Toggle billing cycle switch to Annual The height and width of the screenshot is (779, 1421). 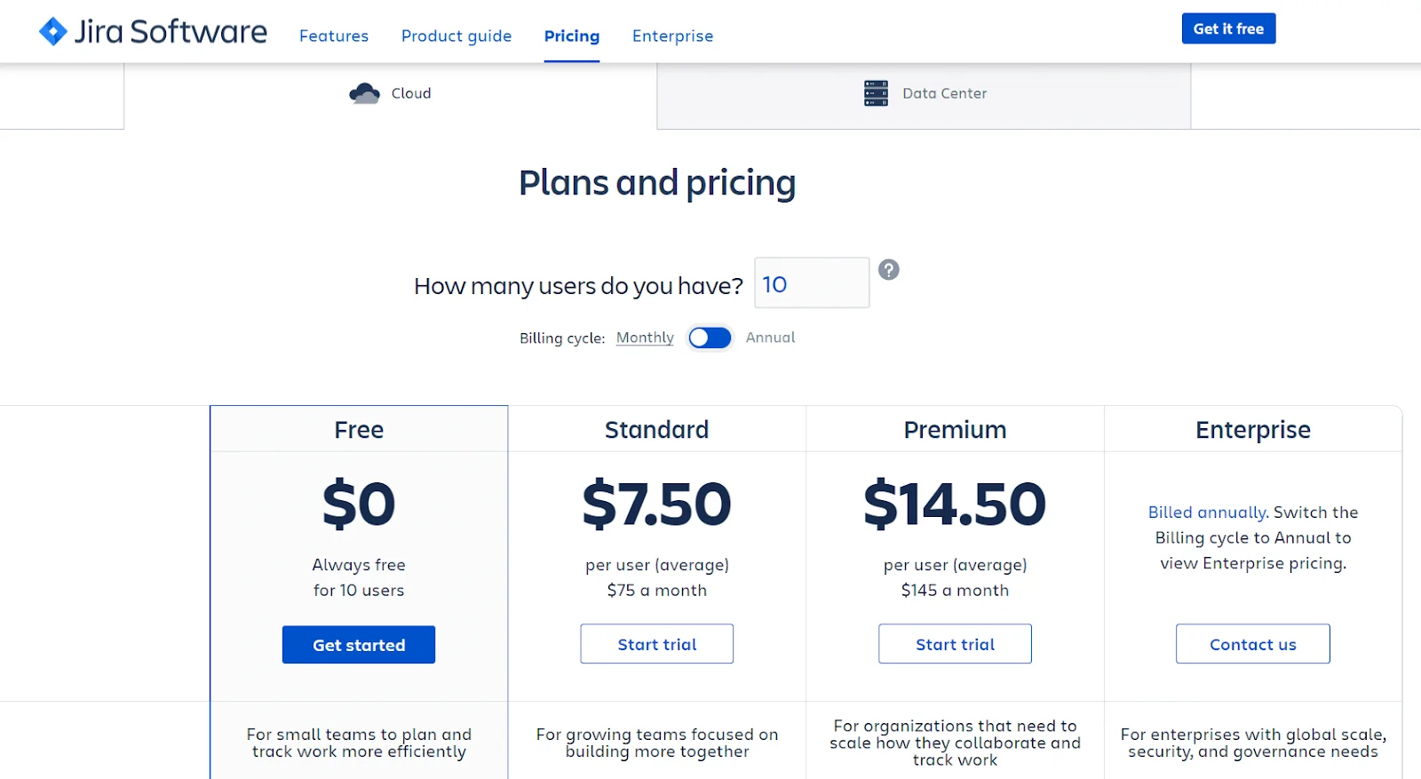pos(710,338)
